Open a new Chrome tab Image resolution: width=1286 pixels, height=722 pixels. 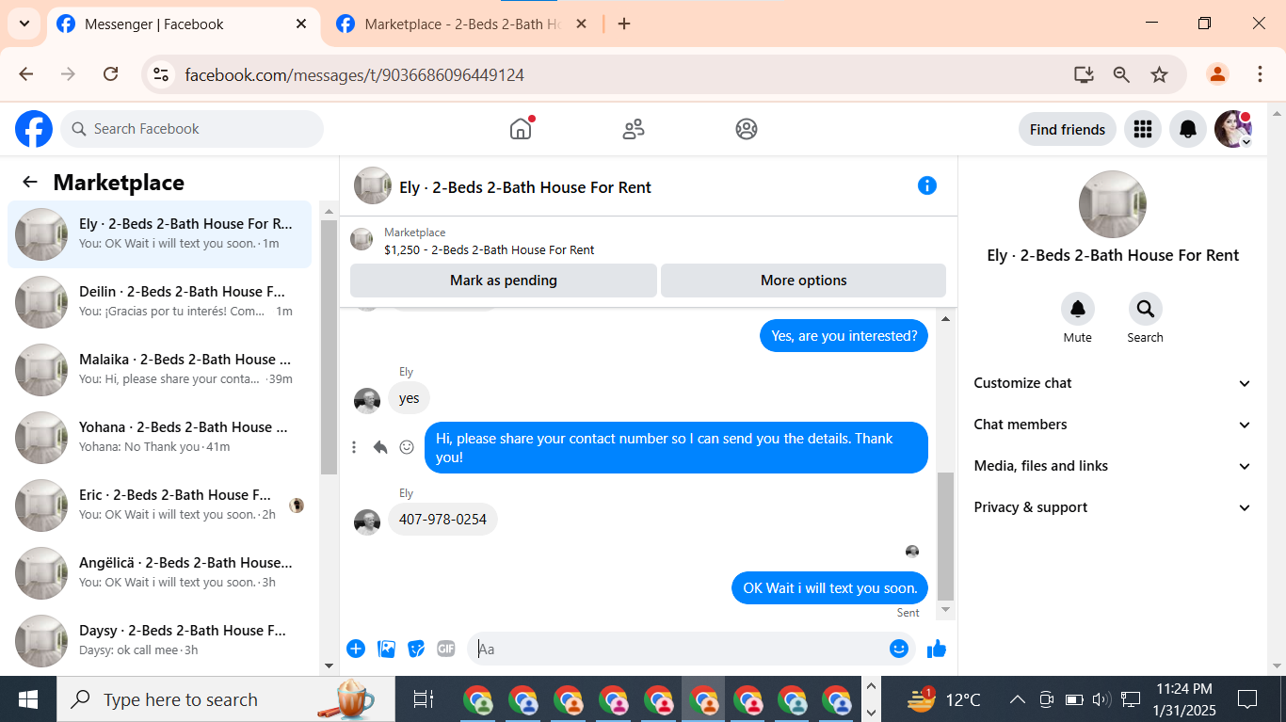click(x=624, y=24)
